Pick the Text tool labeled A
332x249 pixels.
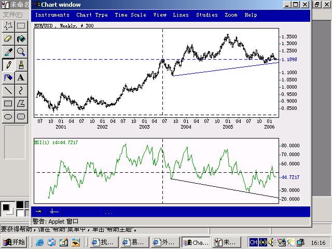(21, 78)
